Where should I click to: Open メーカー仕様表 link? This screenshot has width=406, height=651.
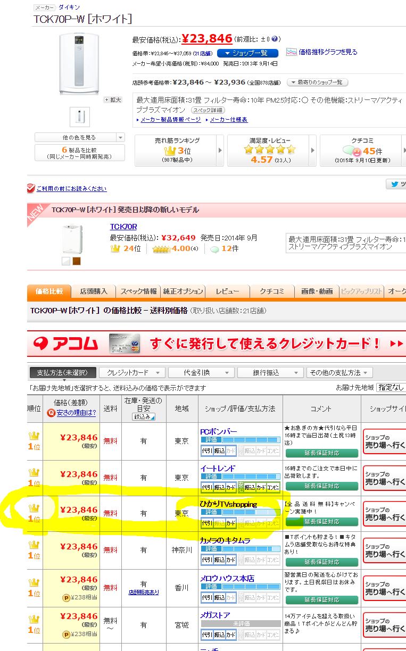(x=229, y=120)
